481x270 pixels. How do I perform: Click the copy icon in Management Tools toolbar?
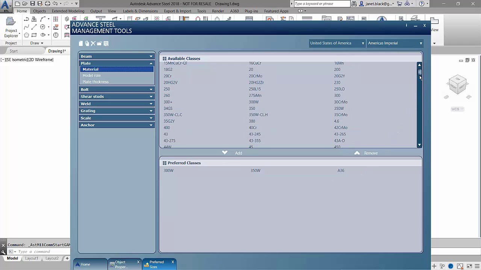point(87,43)
